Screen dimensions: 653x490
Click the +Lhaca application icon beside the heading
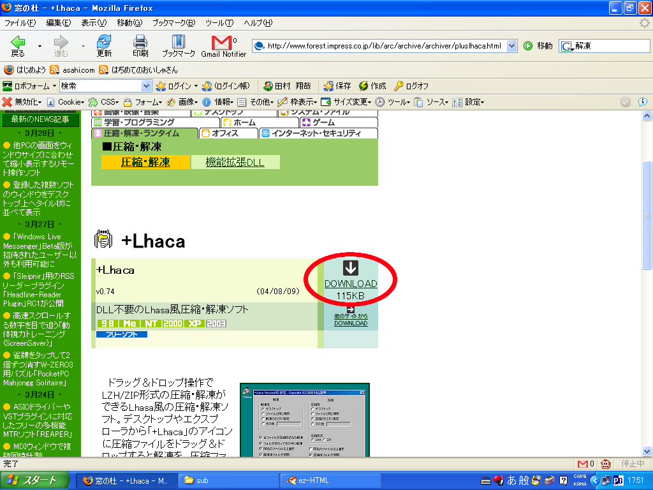click(103, 239)
